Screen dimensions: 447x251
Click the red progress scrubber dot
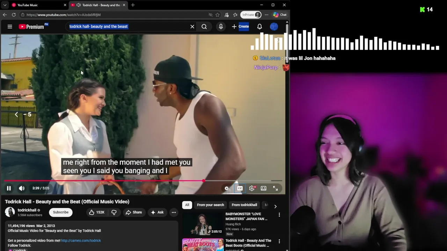click(x=204, y=181)
